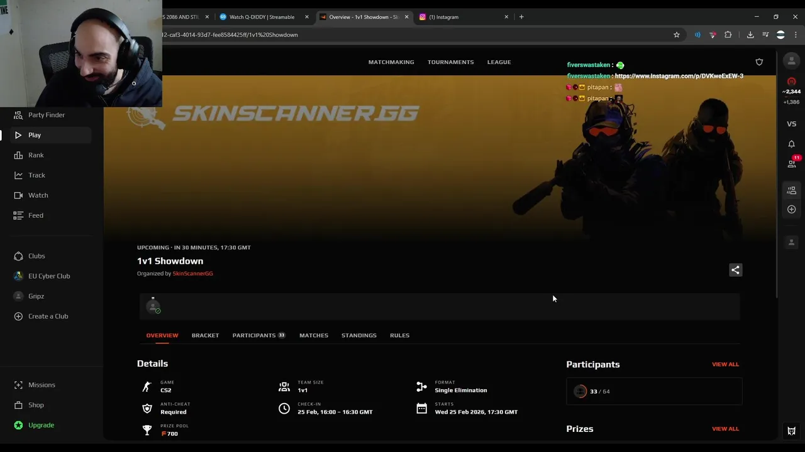Bookmark this page with the star
The image size is (805, 452).
[x=677, y=35]
